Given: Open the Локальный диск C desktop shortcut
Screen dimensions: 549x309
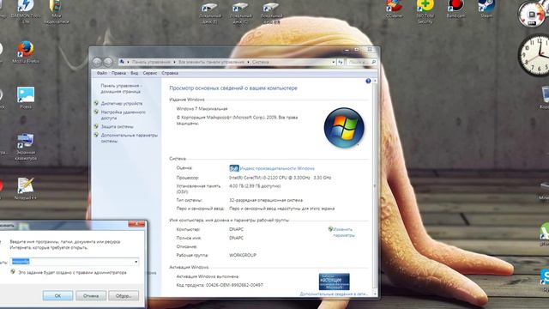Looking at the screenshot, I should pyautogui.click(x=240, y=13).
